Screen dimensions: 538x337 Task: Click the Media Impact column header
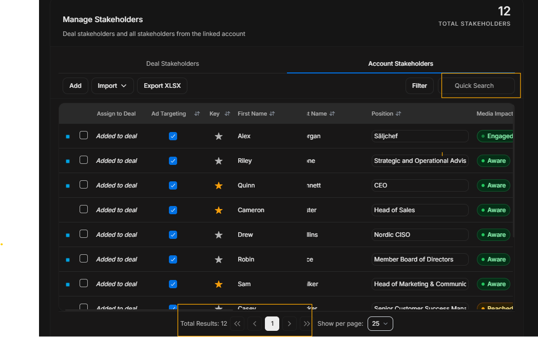point(494,114)
